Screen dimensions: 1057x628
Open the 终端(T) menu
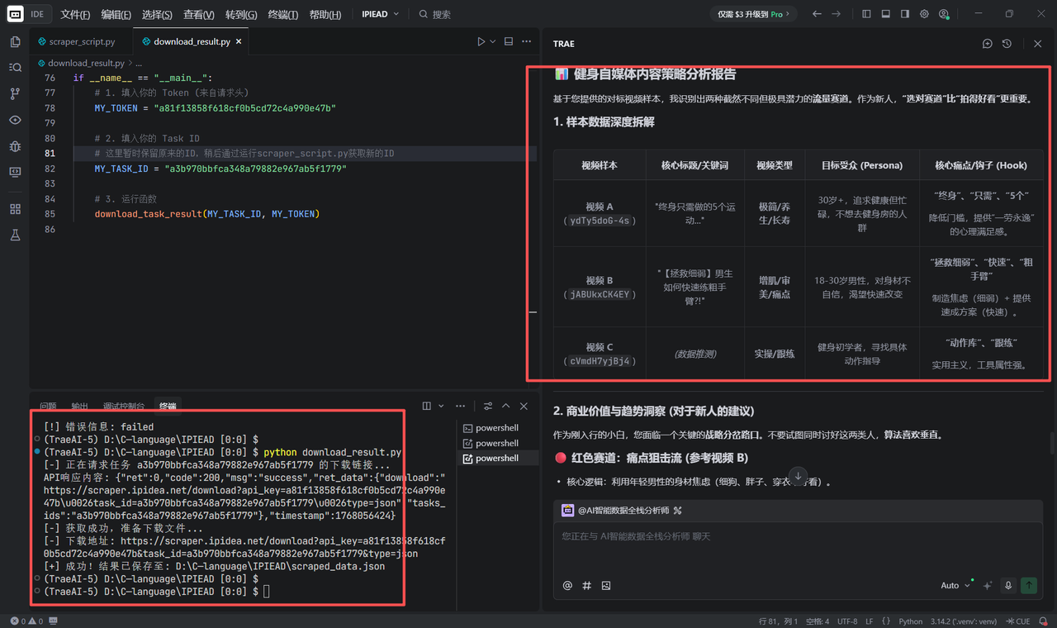point(283,14)
